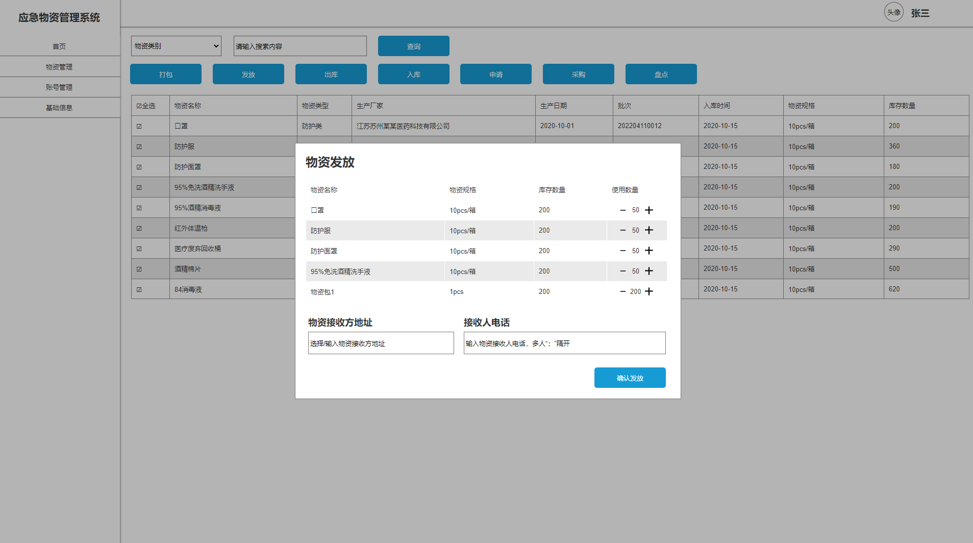Screen dimensions: 973x543
Task: Click the username 张三
Action: 920,13
